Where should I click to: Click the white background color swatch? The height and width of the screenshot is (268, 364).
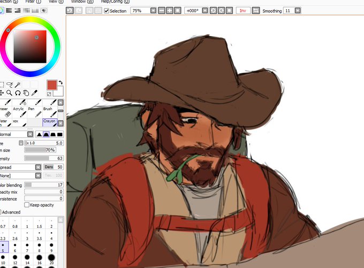click(x=59, y=92)
